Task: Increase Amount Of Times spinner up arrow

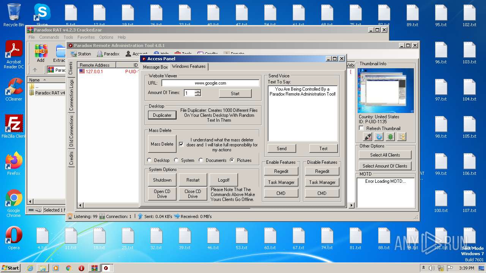Action: [197, 91]
